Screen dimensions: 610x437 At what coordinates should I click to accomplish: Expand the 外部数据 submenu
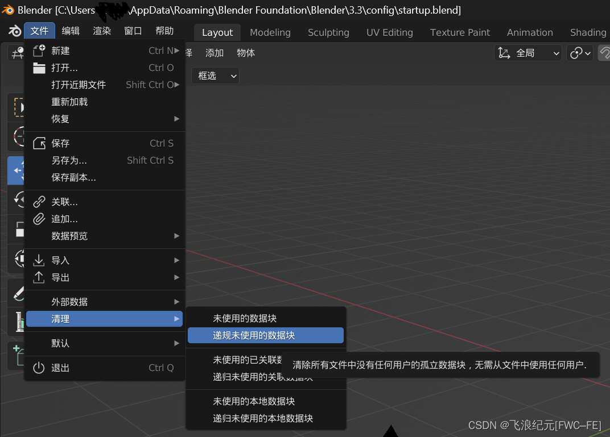[x=105, y=302]
